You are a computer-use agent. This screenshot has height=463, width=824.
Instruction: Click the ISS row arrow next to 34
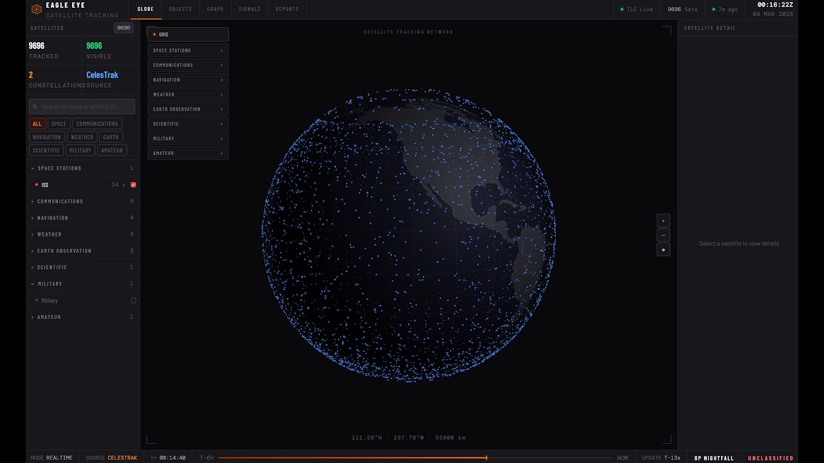(124, 185)
